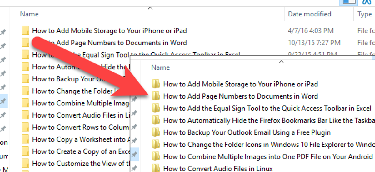
Task: Sort by Name column header in front window
Action: (x=160, y=67)
